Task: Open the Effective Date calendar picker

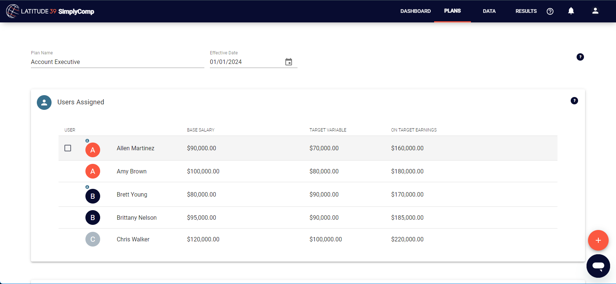Action: coord(289,62)
